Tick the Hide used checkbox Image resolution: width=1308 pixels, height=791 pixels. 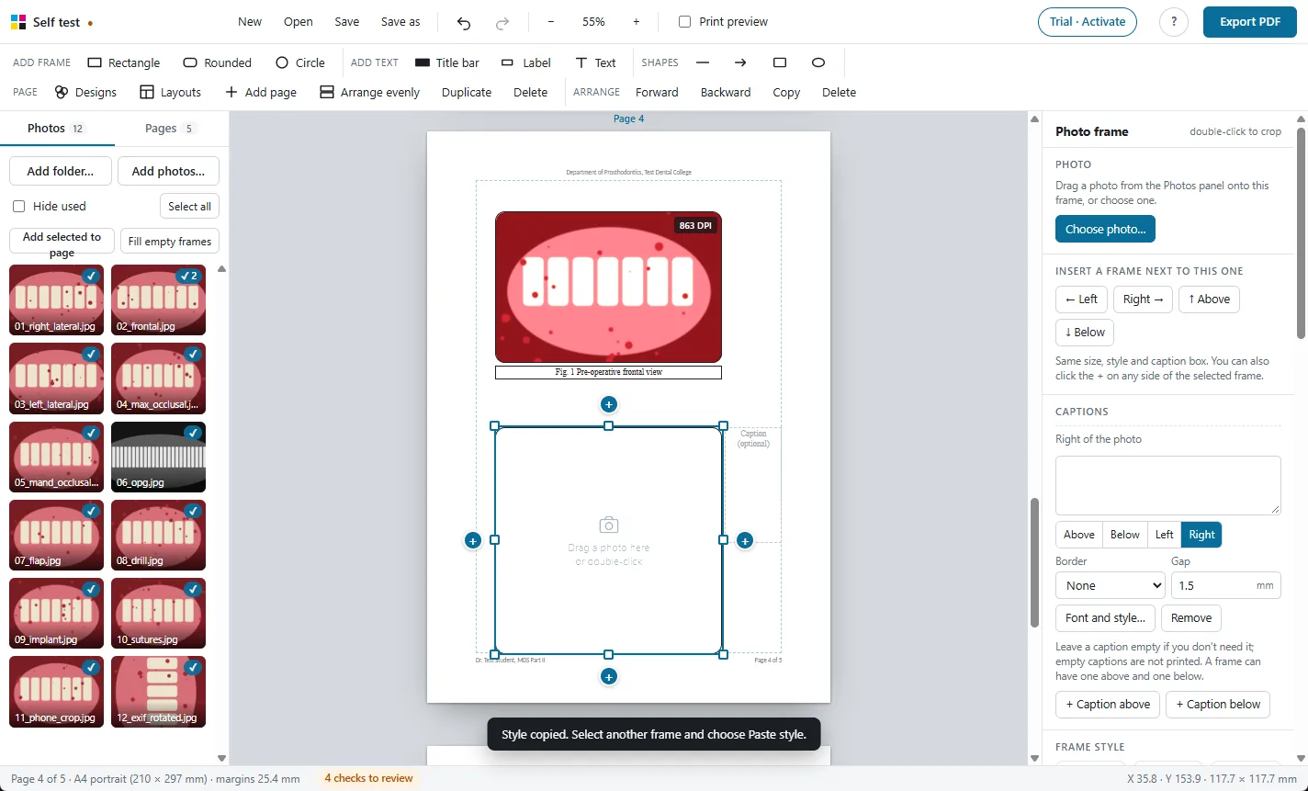pos(18,206)
